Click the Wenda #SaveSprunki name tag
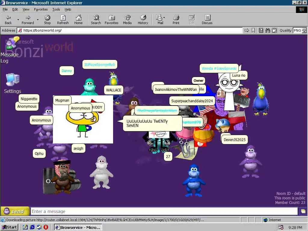This screenshot has width=308, height=231. (219, 68)
